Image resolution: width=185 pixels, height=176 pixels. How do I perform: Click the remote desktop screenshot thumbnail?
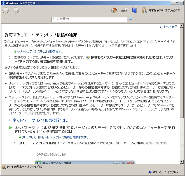(85, 162)
